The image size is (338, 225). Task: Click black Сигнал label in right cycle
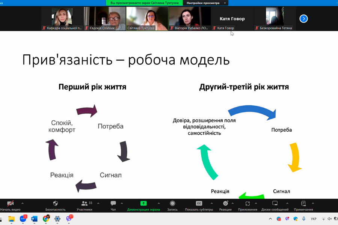pos(282,191)
